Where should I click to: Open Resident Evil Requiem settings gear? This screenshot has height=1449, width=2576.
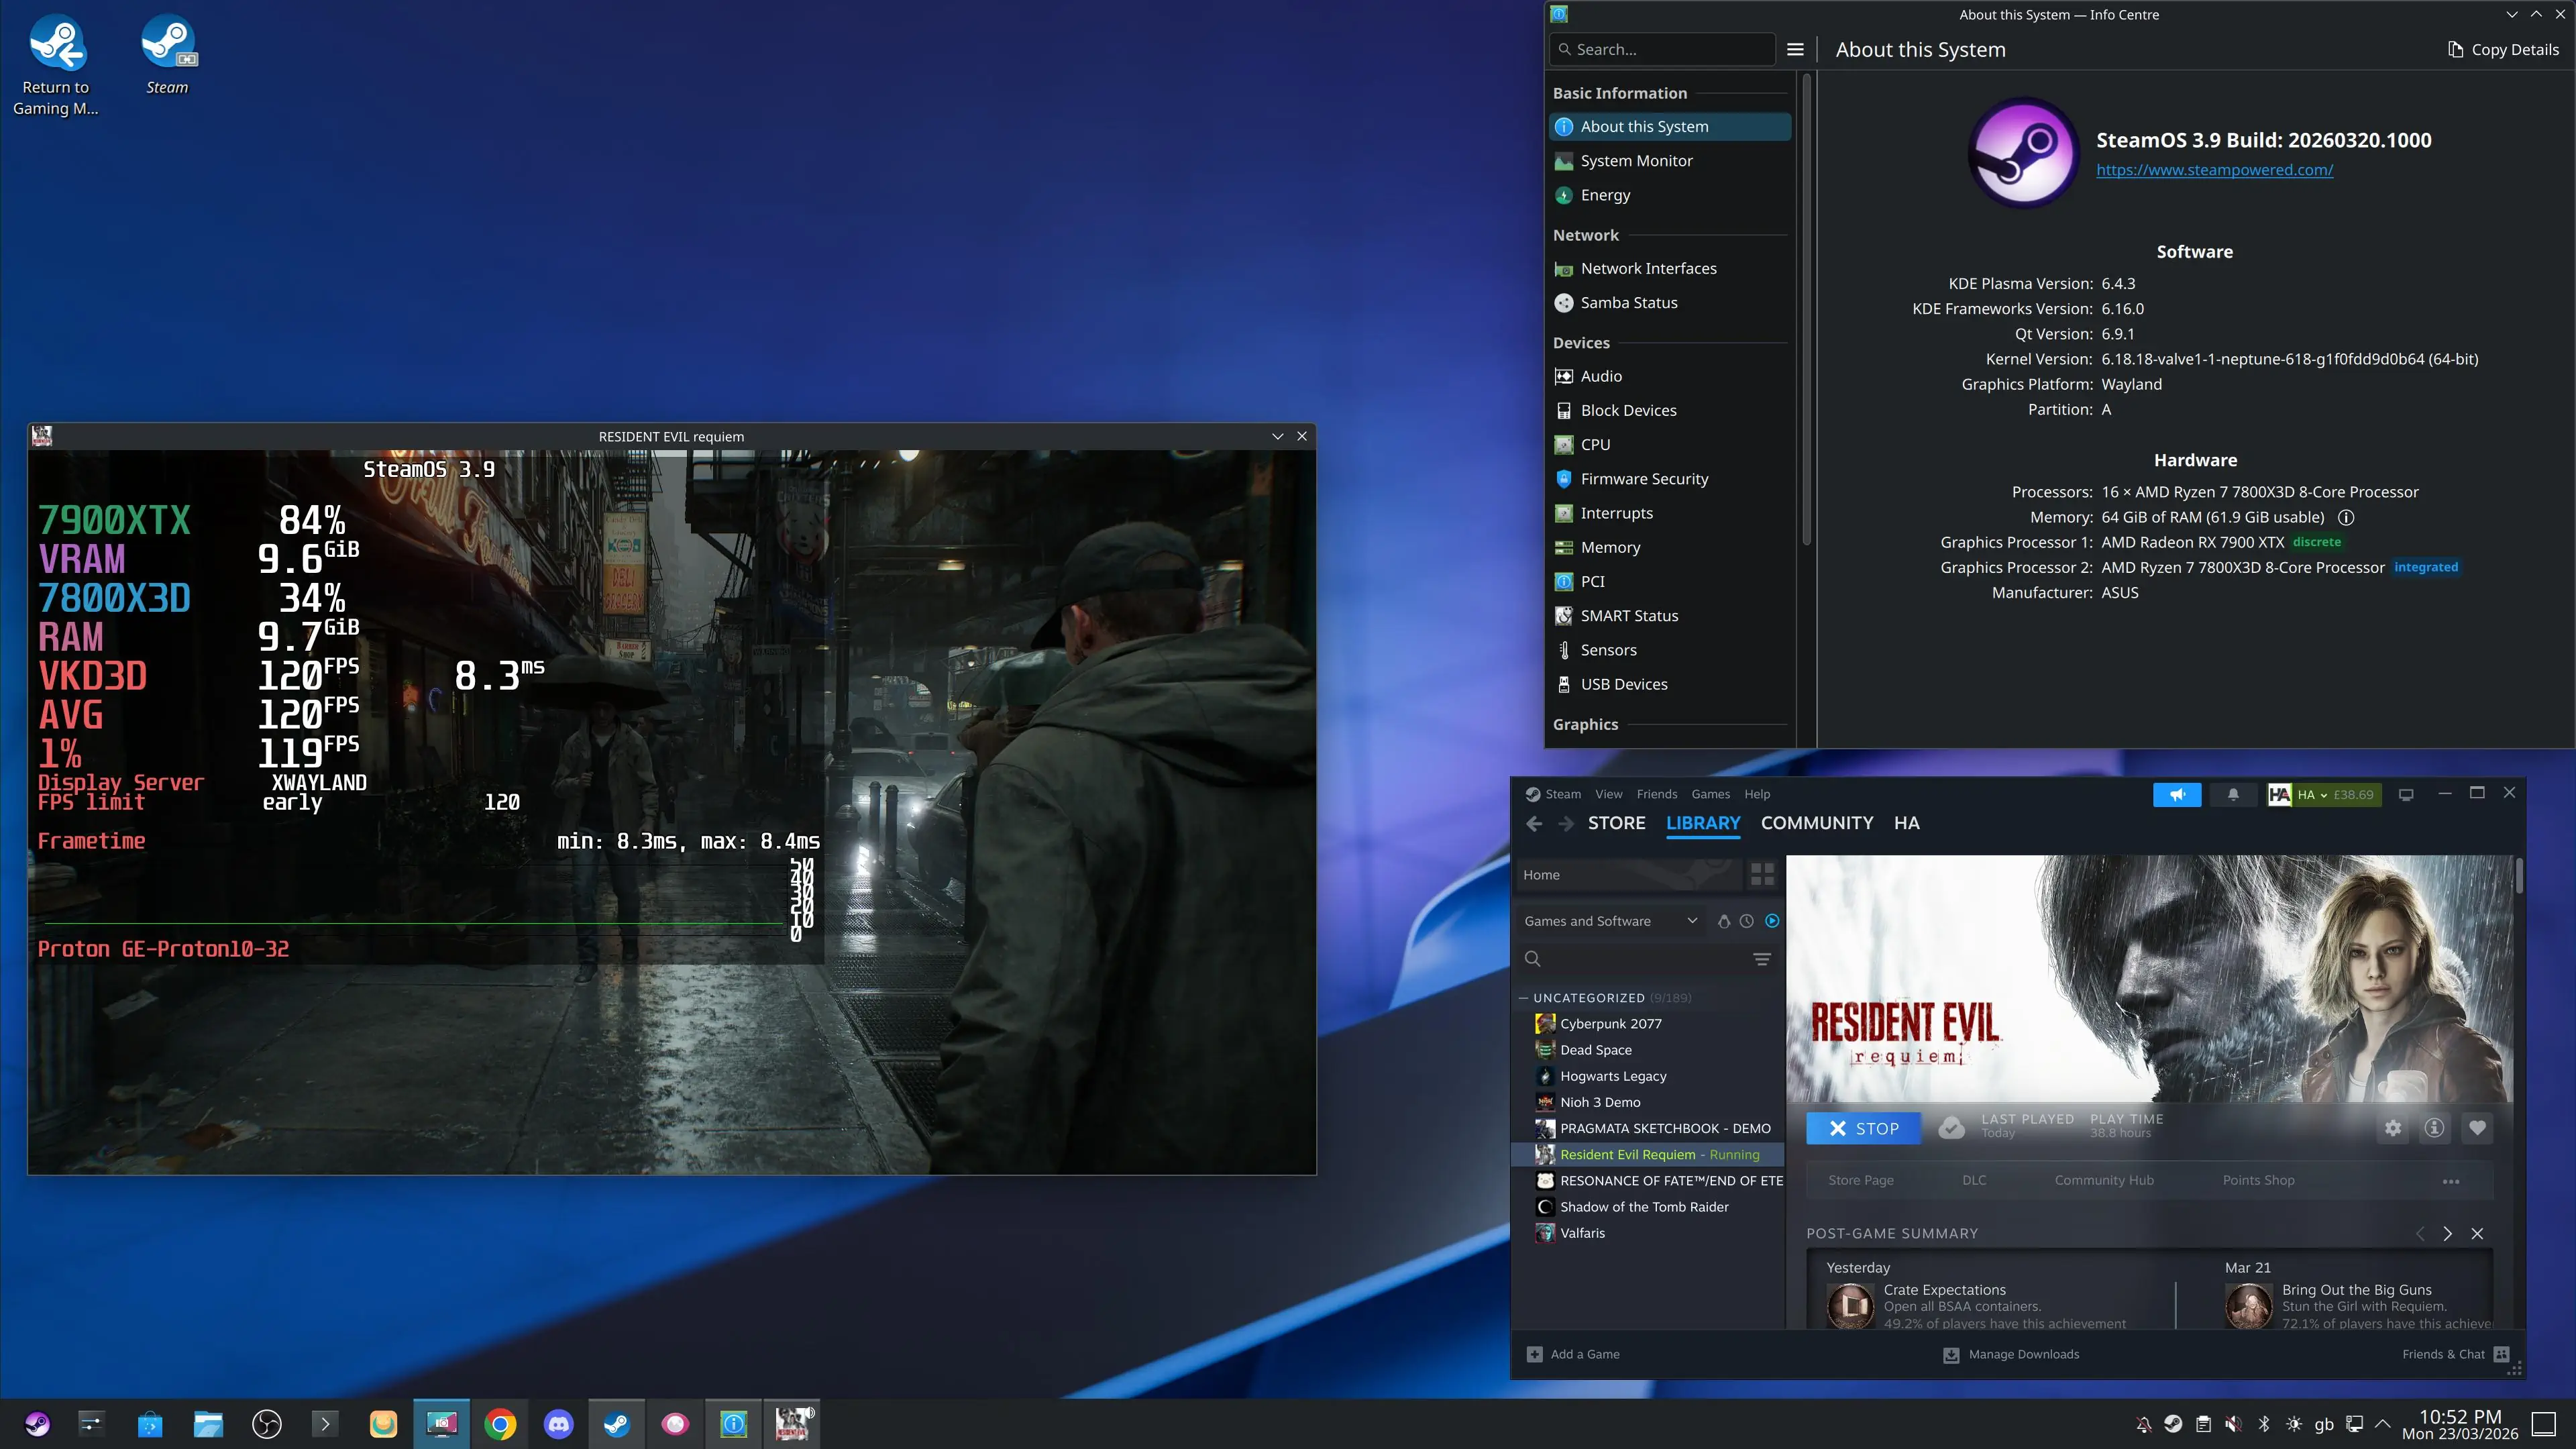2392,1128
